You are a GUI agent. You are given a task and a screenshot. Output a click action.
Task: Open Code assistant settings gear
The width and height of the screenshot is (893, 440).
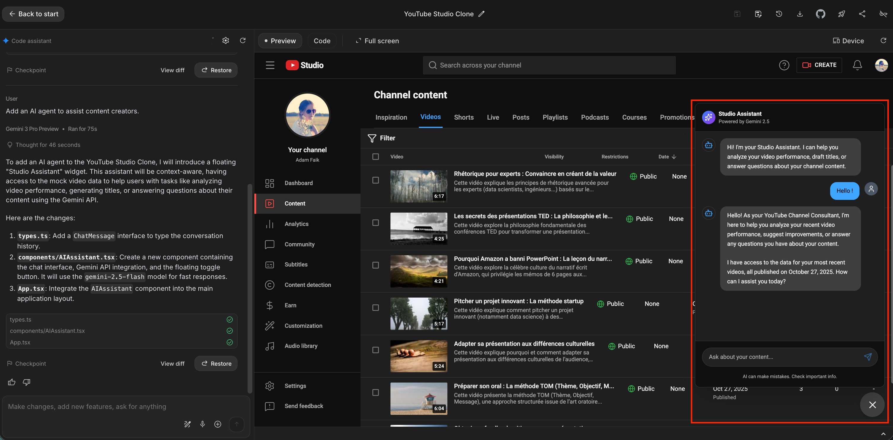[226, 41]
